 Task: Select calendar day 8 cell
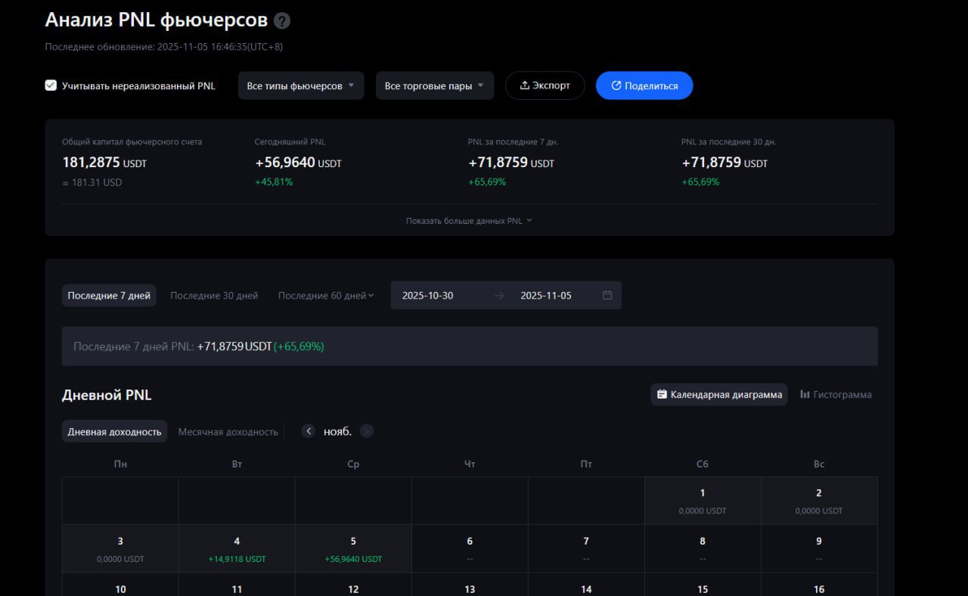703,549
